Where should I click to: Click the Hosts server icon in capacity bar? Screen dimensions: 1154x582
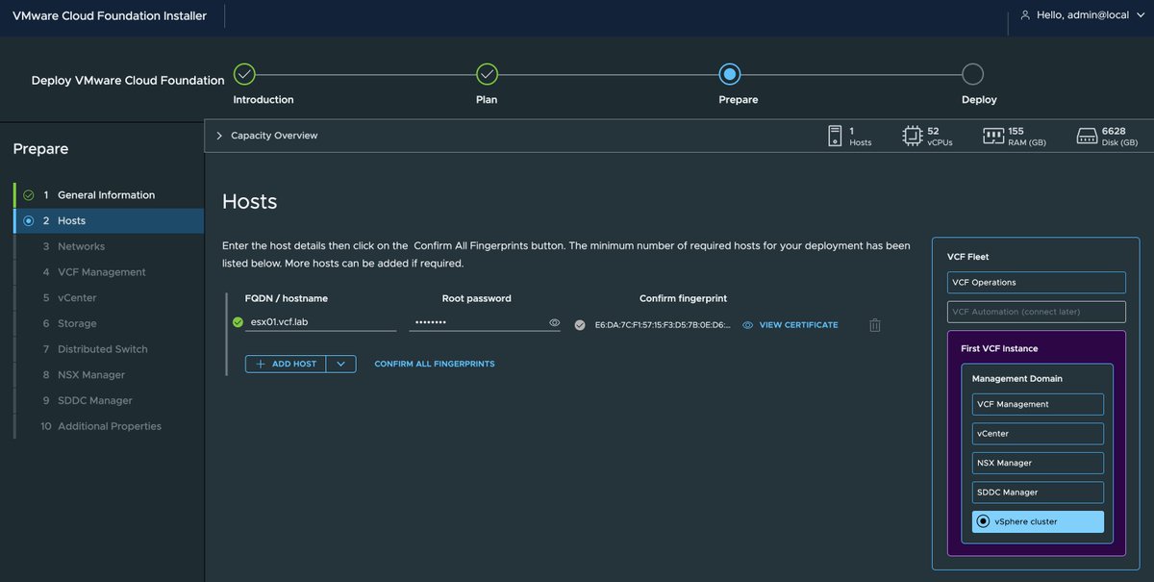coord(835,136)
